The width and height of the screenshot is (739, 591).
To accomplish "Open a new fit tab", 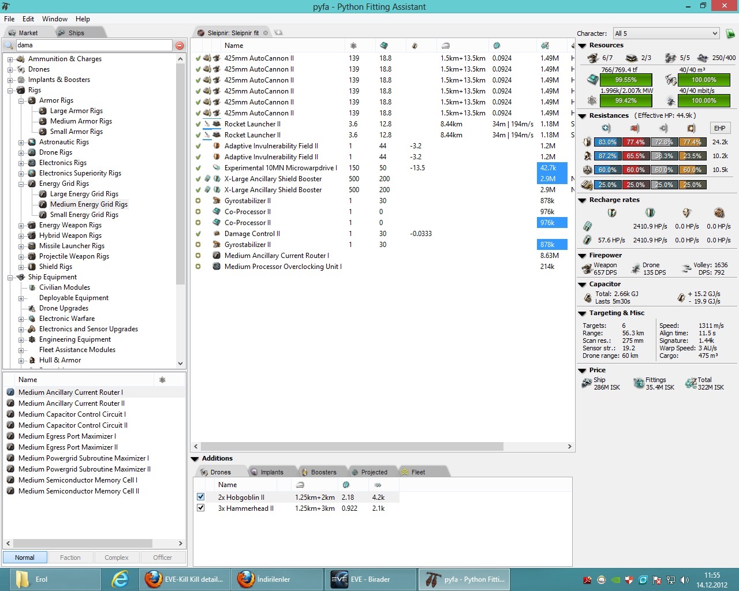I will [x=278, y=33].
